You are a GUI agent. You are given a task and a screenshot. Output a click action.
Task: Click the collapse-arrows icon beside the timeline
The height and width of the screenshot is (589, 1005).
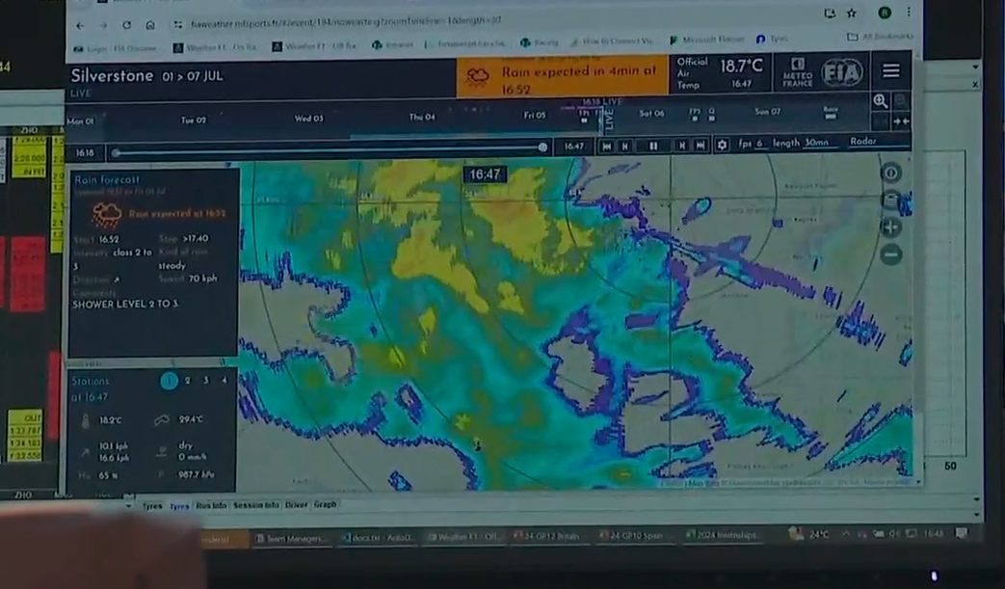pyautogui.click(x=901, y=121)
